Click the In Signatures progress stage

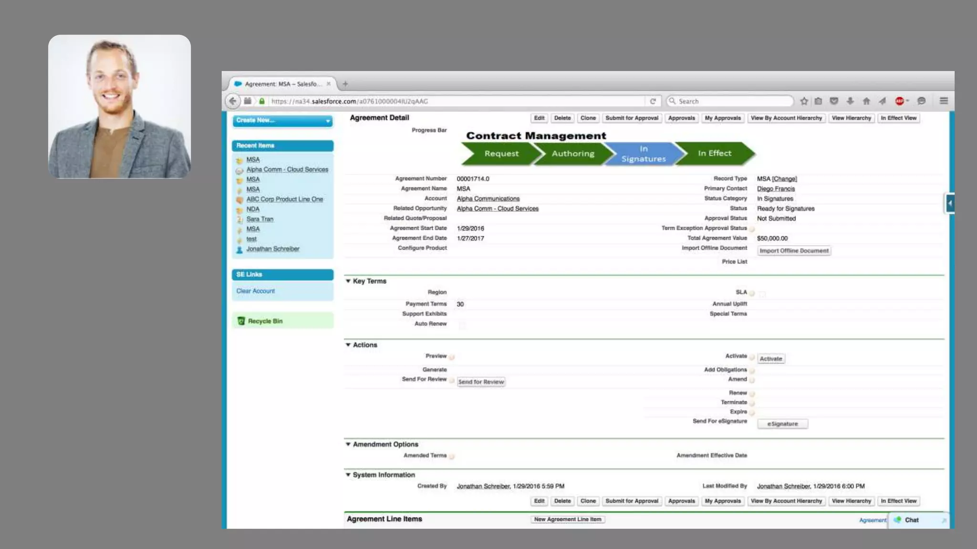click(x=643, y=154)
